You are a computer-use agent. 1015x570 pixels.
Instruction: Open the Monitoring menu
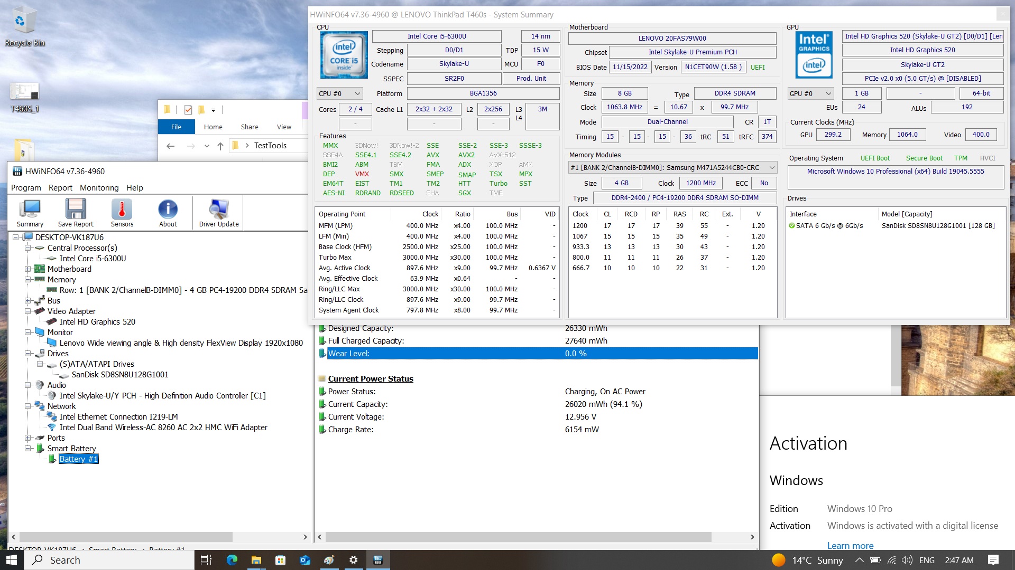coord(99,188)
